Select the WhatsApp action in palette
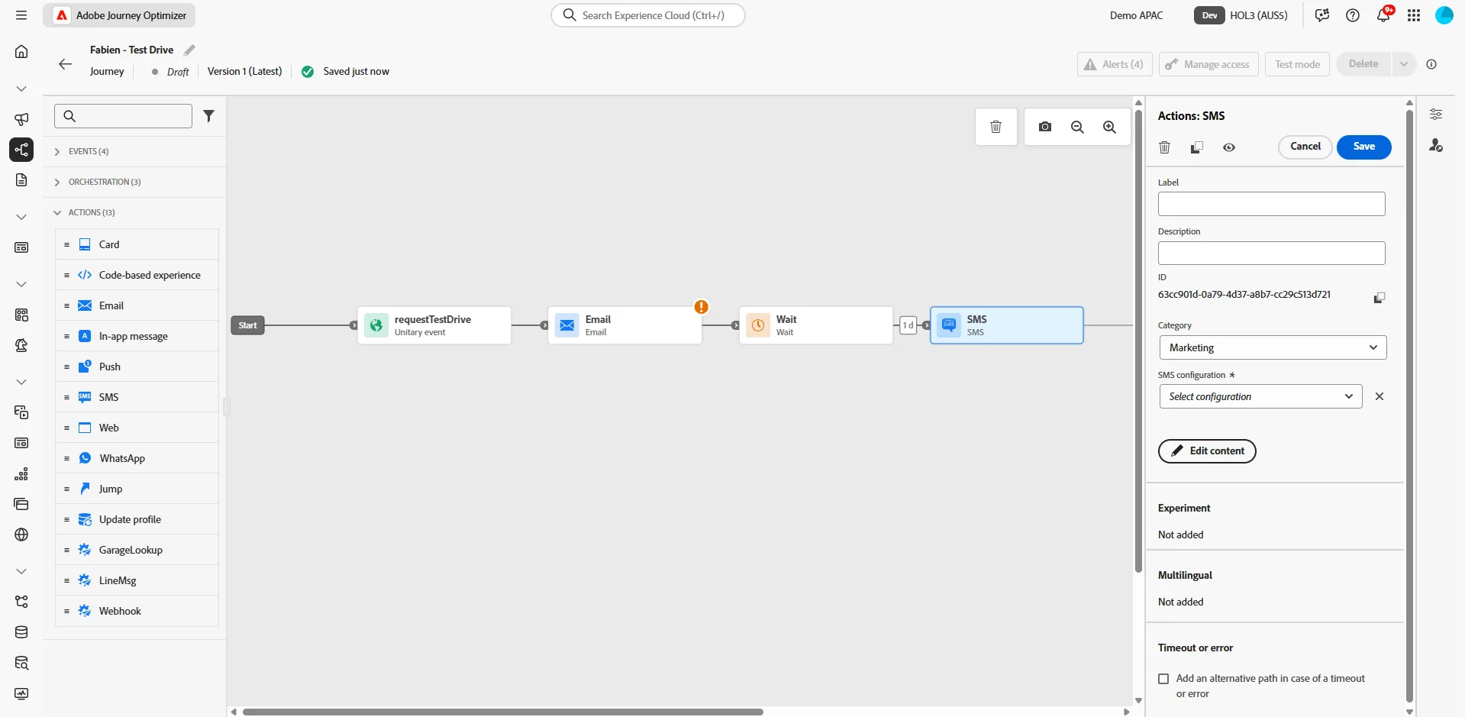Screen dimensions: 1465x717 (137, 458)
